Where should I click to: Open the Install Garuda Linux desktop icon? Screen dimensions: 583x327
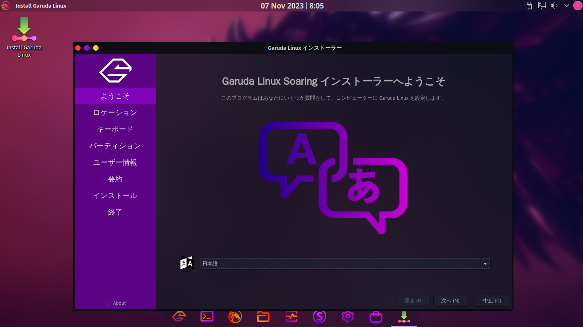coord(24,37)
